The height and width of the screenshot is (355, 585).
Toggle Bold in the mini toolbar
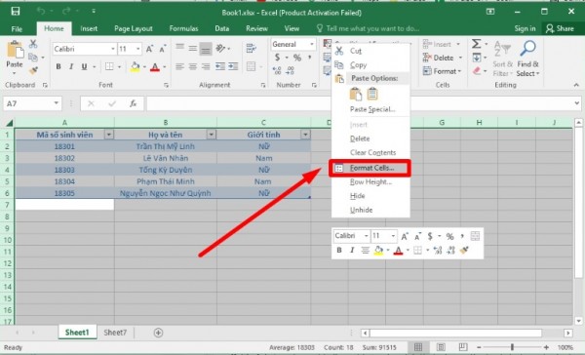pyautogui.click(x=339, y=250)
